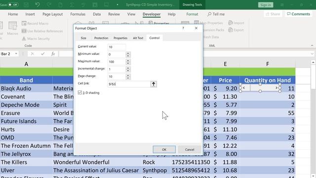Click the New document icon in quick access toolbar
Image resolution: width=316 pixels, height=178 pixels.
[60, 4]
